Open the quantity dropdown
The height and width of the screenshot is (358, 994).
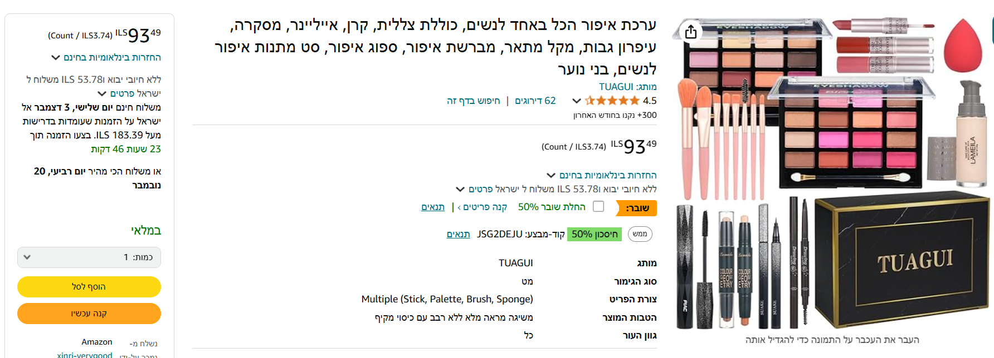pyautogui.click(x=89, y=257)
